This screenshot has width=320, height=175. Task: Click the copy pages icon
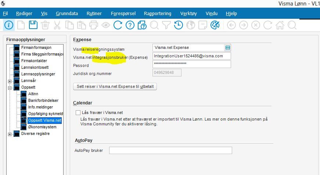pos(69,25)
